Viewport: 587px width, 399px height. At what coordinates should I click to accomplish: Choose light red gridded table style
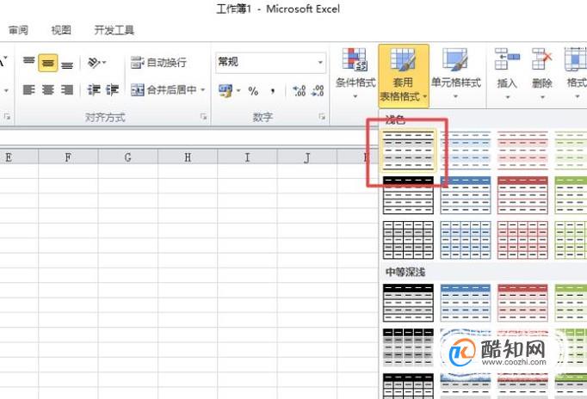[522, 240]
